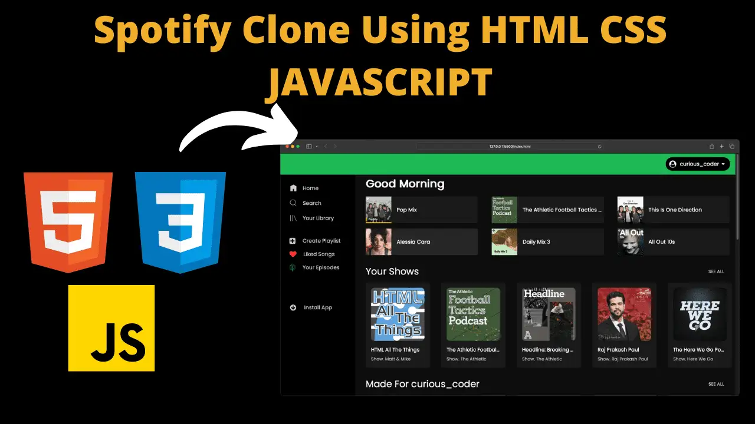
Task: Click the HTML All The Things cover art
Action: click(x=398, y=314)
